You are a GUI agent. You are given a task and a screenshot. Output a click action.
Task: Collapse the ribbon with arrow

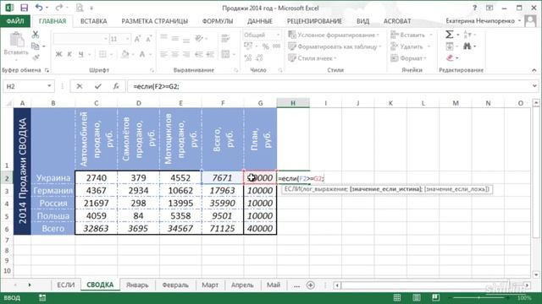point(534,70)
